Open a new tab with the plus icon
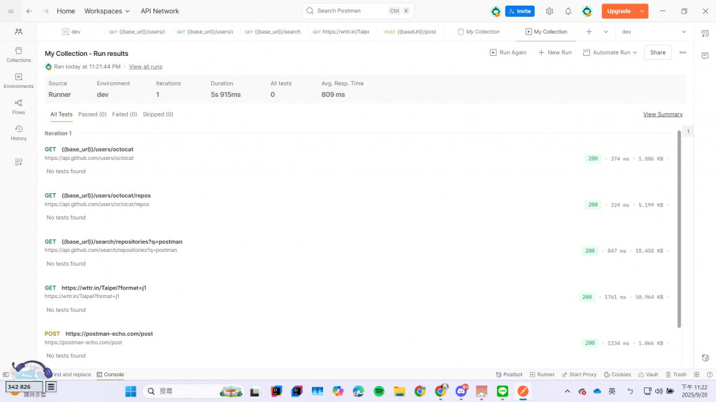The image size is (716, 402). click(589, 31)
